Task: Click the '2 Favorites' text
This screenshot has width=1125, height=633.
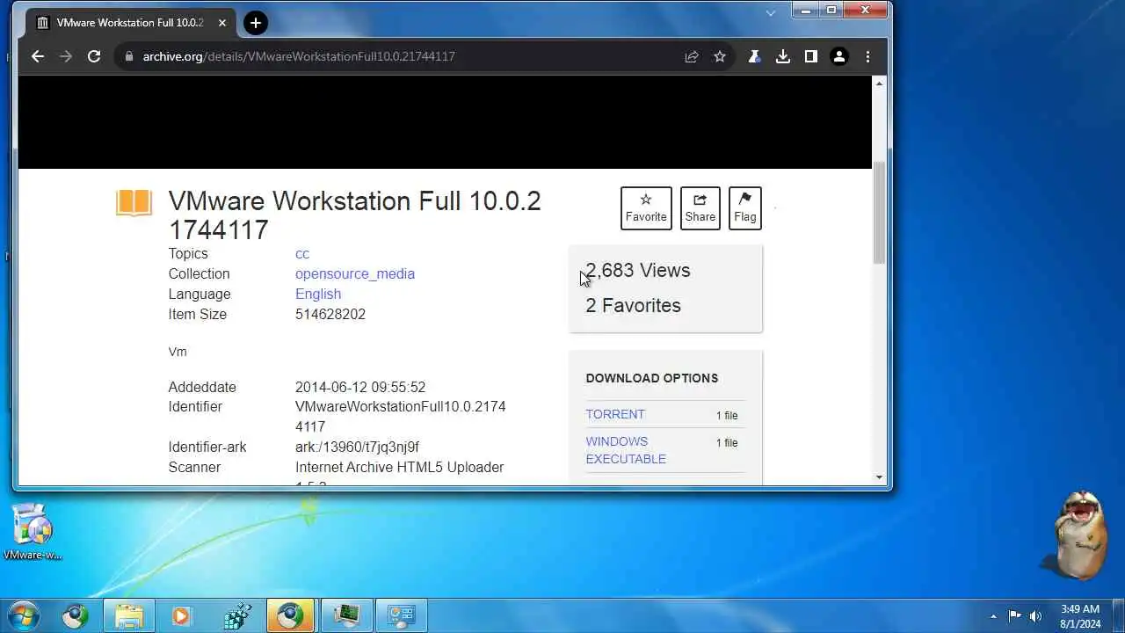Action: click(x=633, y=305)
